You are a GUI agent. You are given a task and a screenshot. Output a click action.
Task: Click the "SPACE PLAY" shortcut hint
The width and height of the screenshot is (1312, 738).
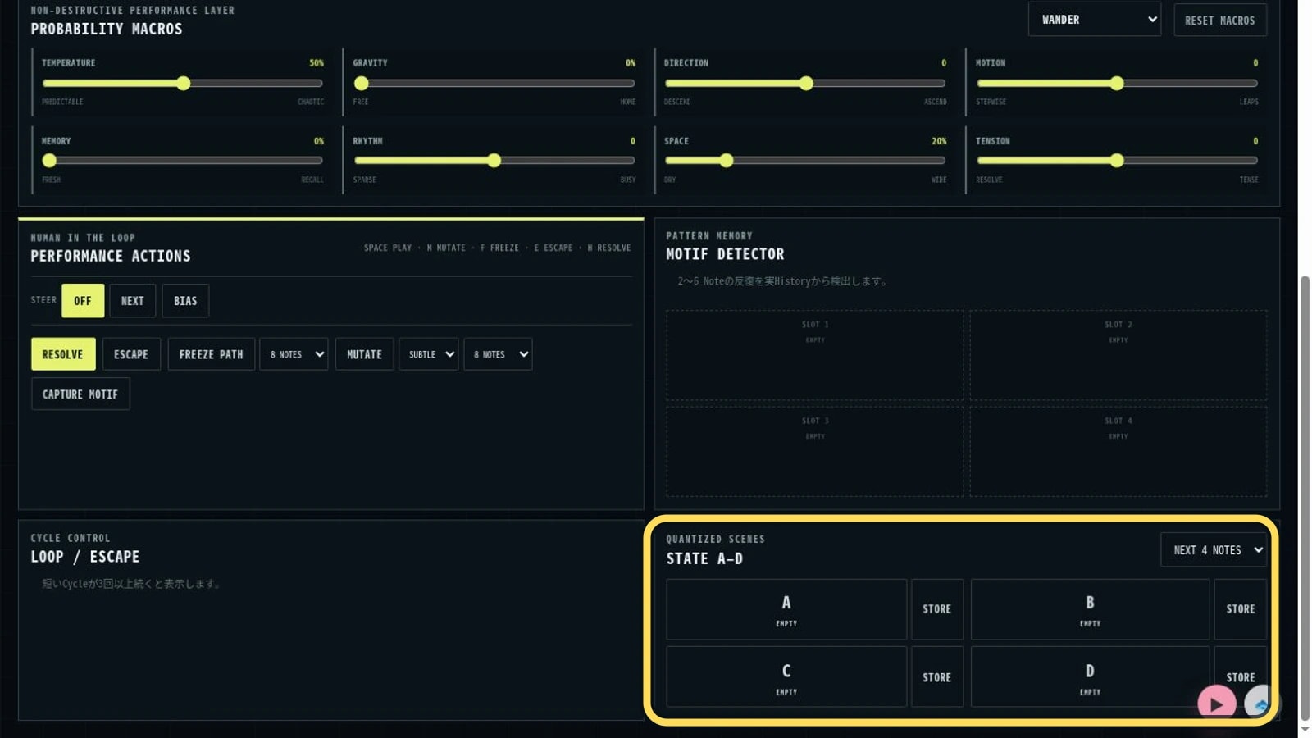[388, 248]
